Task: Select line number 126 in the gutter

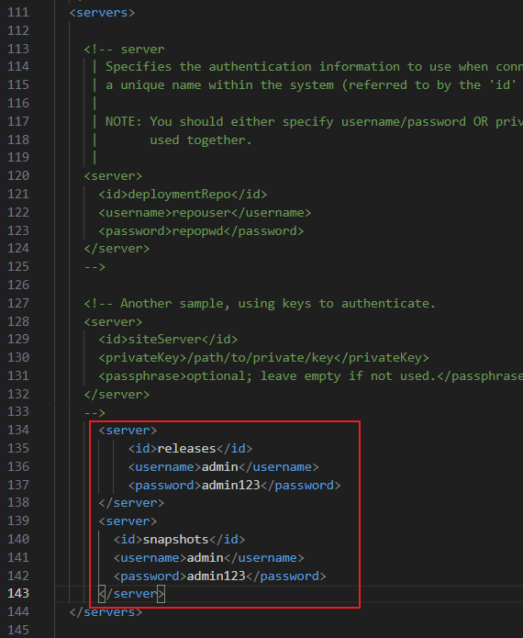Action: point(18,285)
